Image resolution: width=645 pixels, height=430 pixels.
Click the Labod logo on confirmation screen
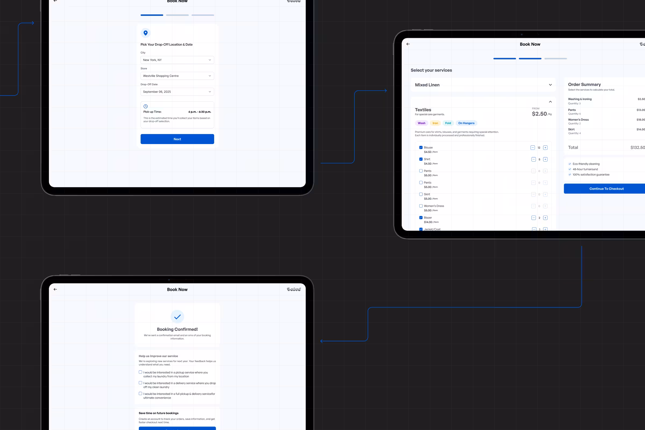(x=294, y=289)
